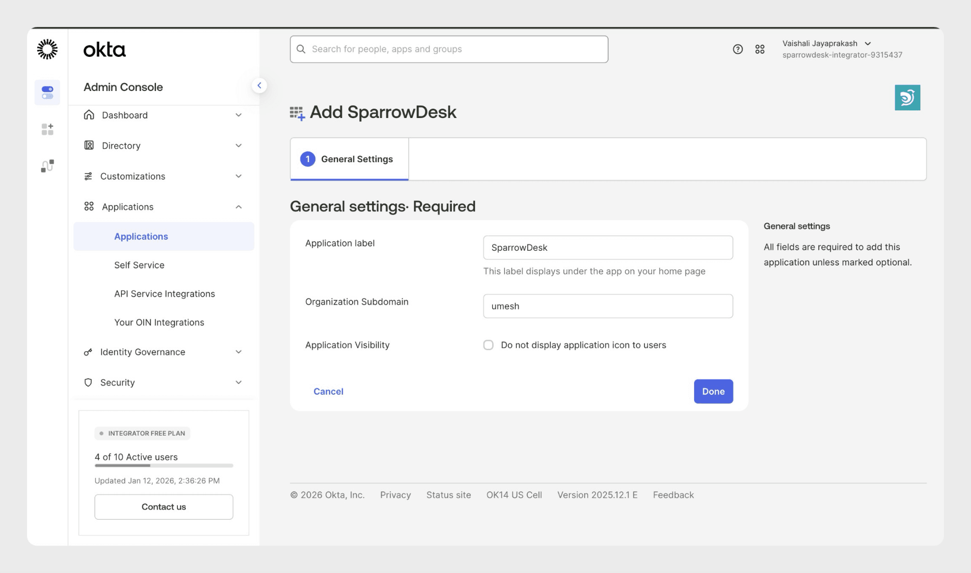Check 'Do not display application icon to users'
The height and width of the screenshot is (573, 971).
[x=488, y=345]
